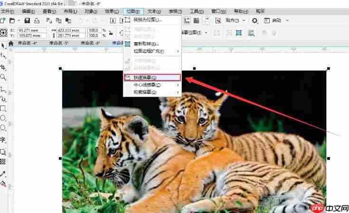349x213 pixels.
Task: Open the 启动 launch dropdown
Action: (287, 21)
